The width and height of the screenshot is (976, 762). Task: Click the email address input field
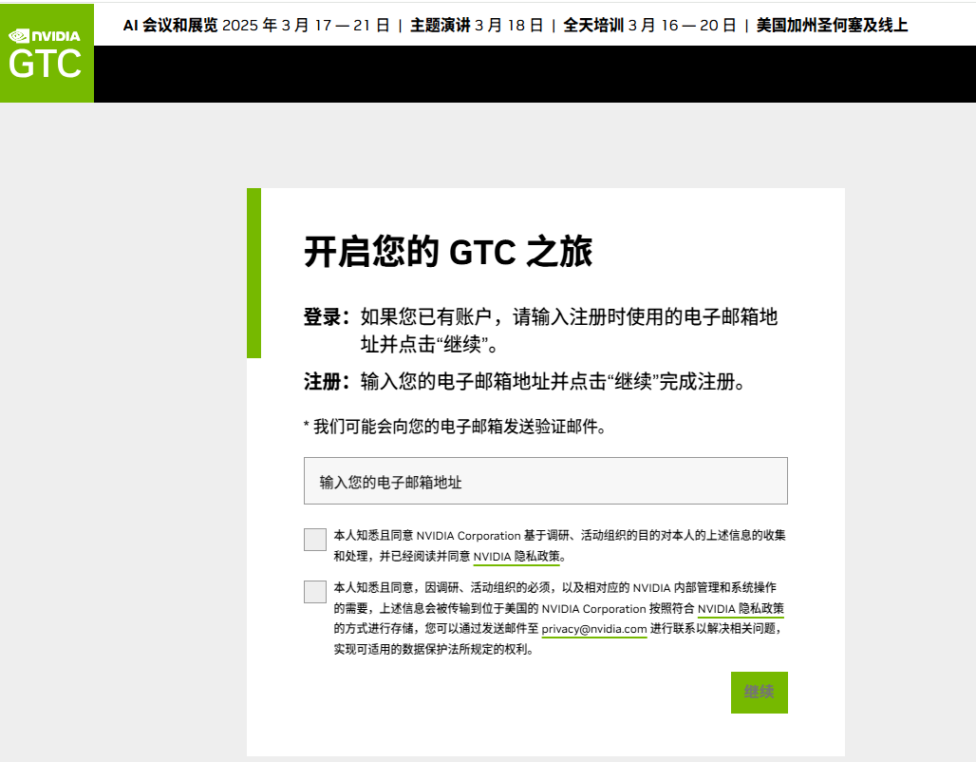[x=546, y=481]
